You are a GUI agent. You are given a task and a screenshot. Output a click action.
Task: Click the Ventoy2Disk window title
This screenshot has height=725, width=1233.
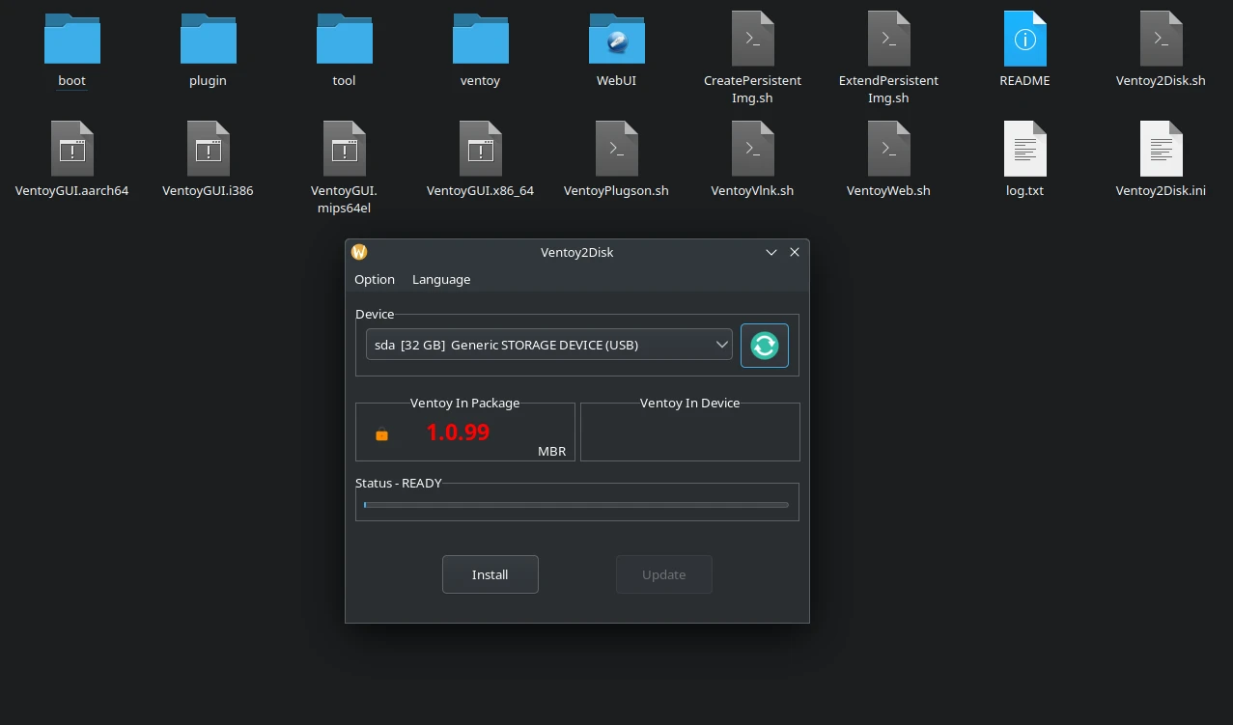click(x=577, y=252)
